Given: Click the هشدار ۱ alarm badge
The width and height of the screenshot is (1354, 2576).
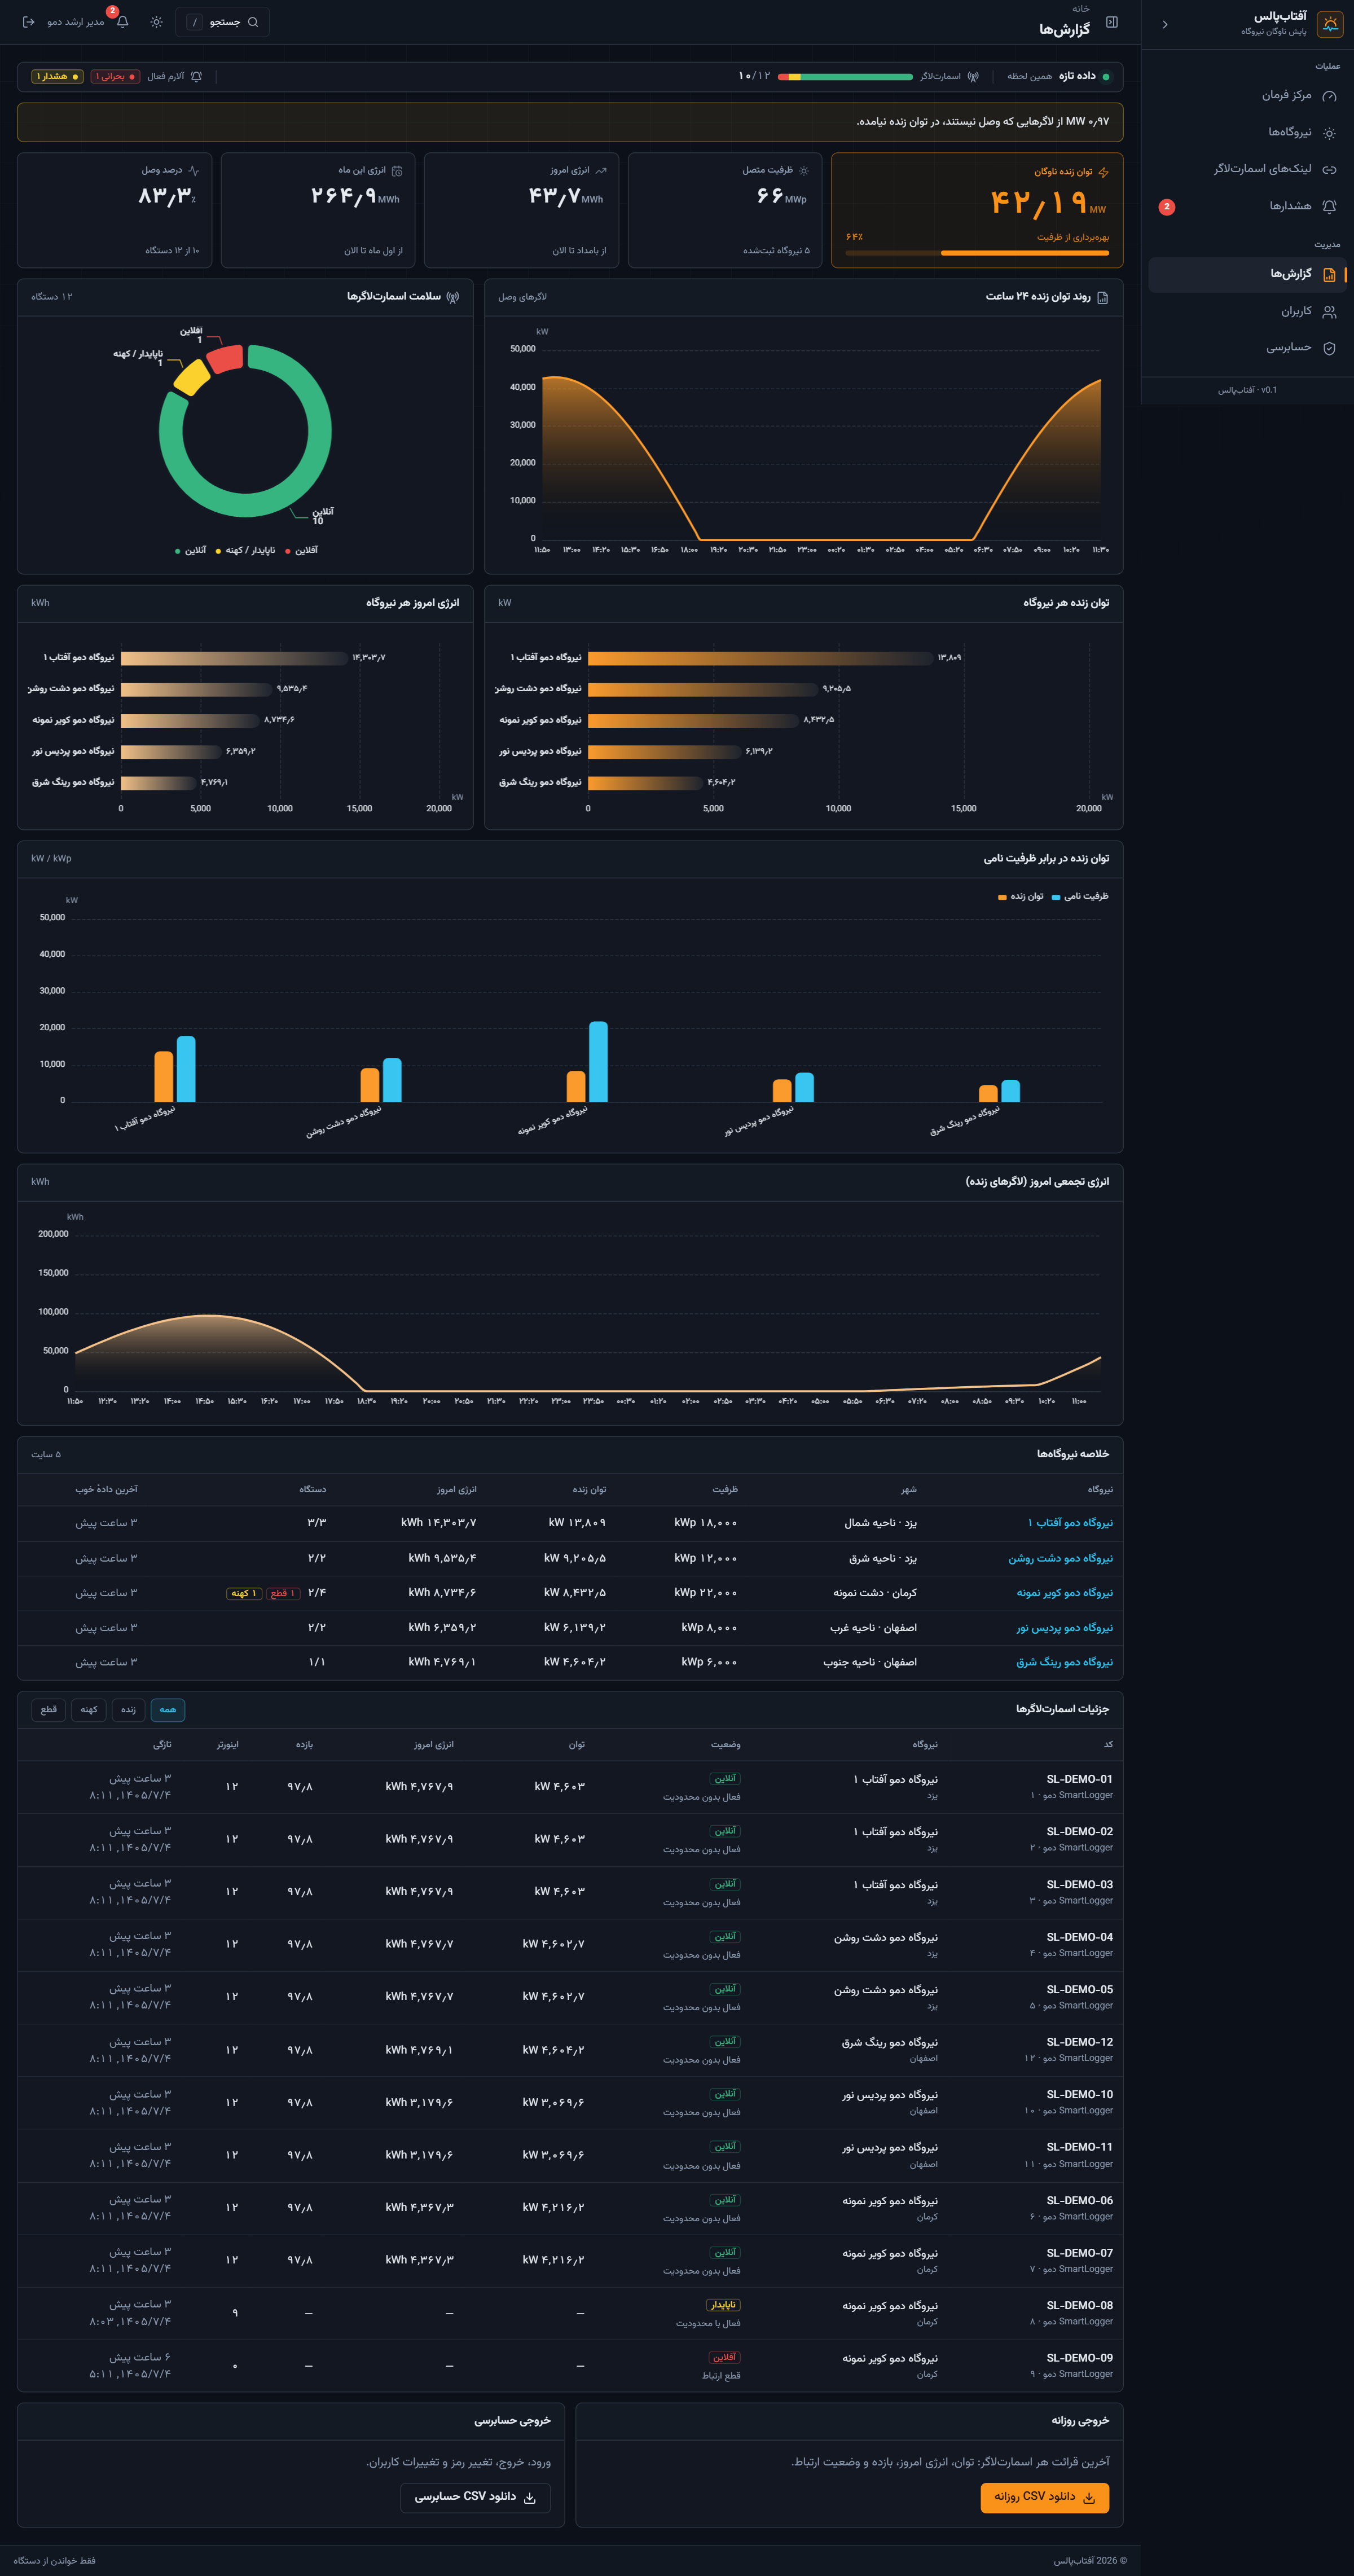Looking at the screenshot, I should (57, 77).
